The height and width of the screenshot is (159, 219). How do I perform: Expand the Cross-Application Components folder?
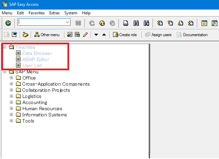[12, 84]
